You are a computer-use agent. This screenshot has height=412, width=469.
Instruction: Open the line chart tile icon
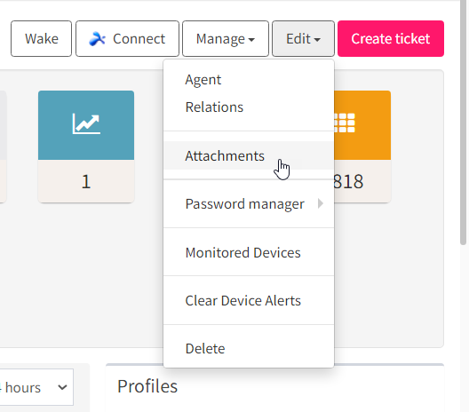coord(86,124)
